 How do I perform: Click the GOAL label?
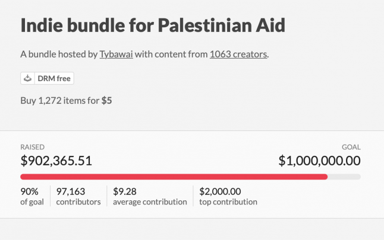click(351, 147)
